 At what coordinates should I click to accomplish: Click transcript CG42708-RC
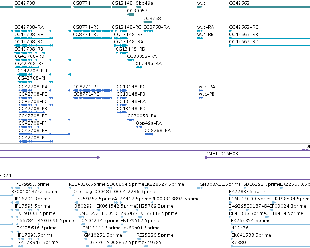click(29, 42)
